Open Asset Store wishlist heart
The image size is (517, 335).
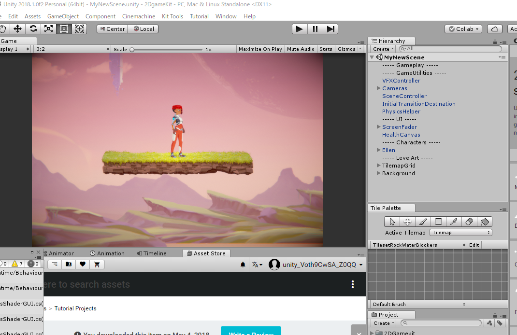click(83, 264)
